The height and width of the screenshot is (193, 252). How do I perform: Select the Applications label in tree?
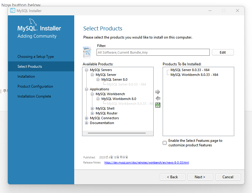(x=100, y=89)
